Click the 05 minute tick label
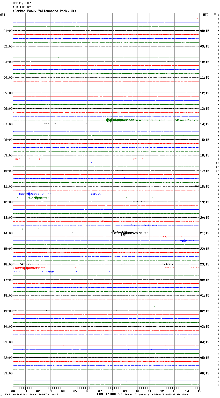Image resolution: width=220 pixels, height=398 pixels. pos(75,391)
